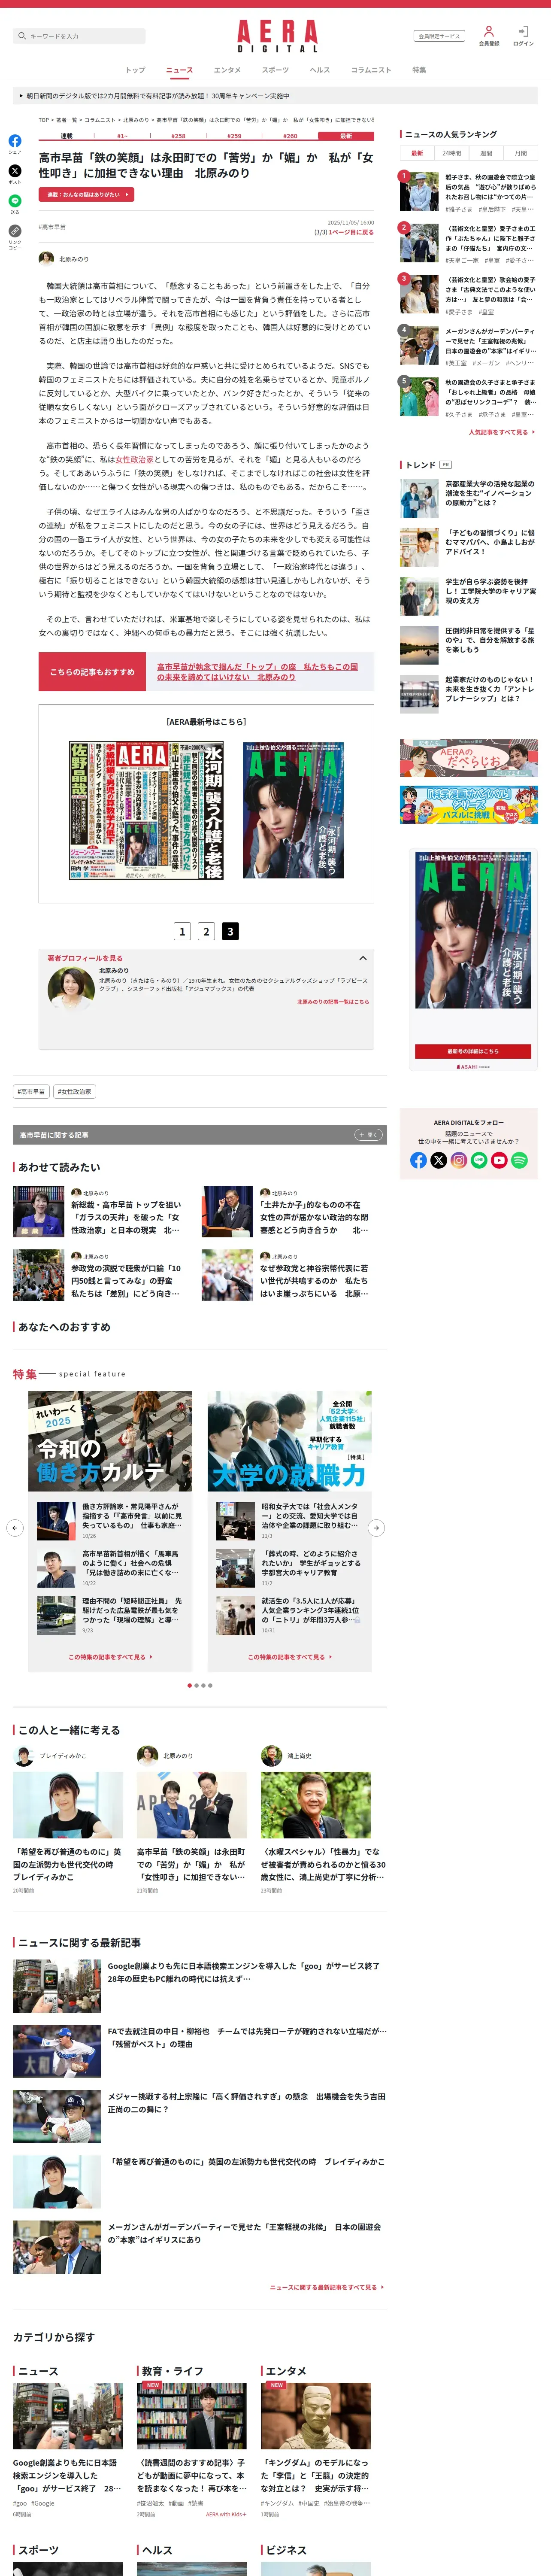Follow AERA on YouTube
Image resolution: width=551 pixels, height=2576 pixels.
tap(499, 1160)
